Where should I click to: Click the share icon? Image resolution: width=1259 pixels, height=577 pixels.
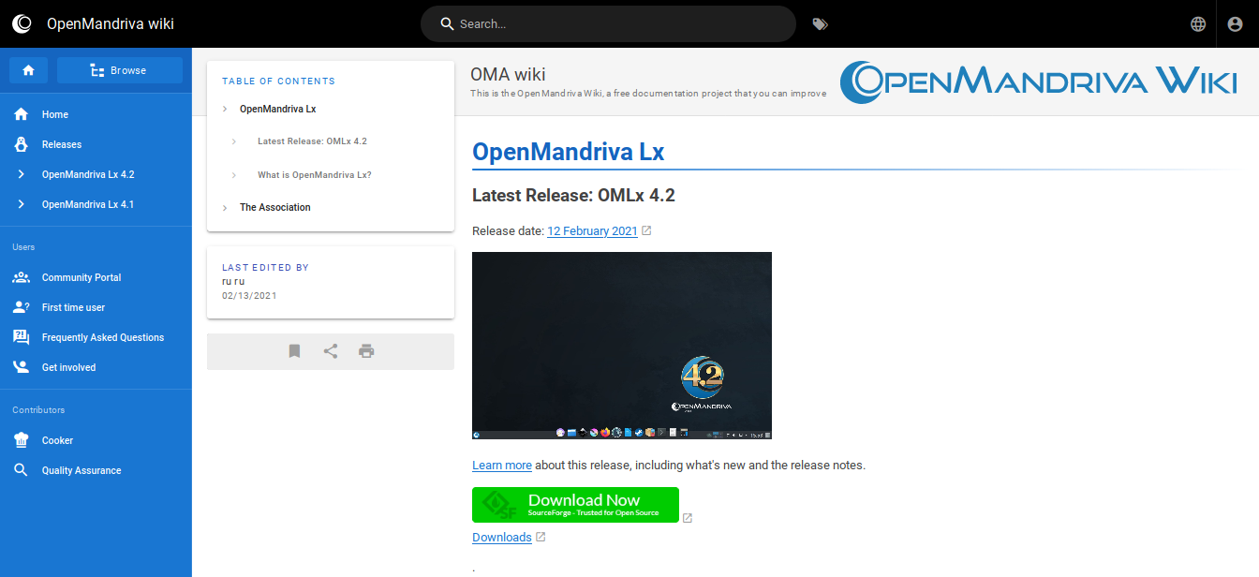(x=331, y=351)
